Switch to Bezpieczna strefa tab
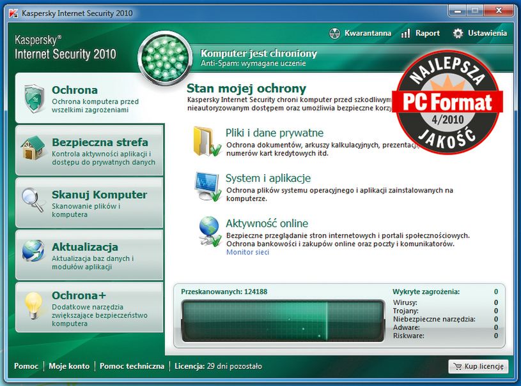The height and width of the screenshot is (386, 521). pyautogui.click(x=89, y=150)
